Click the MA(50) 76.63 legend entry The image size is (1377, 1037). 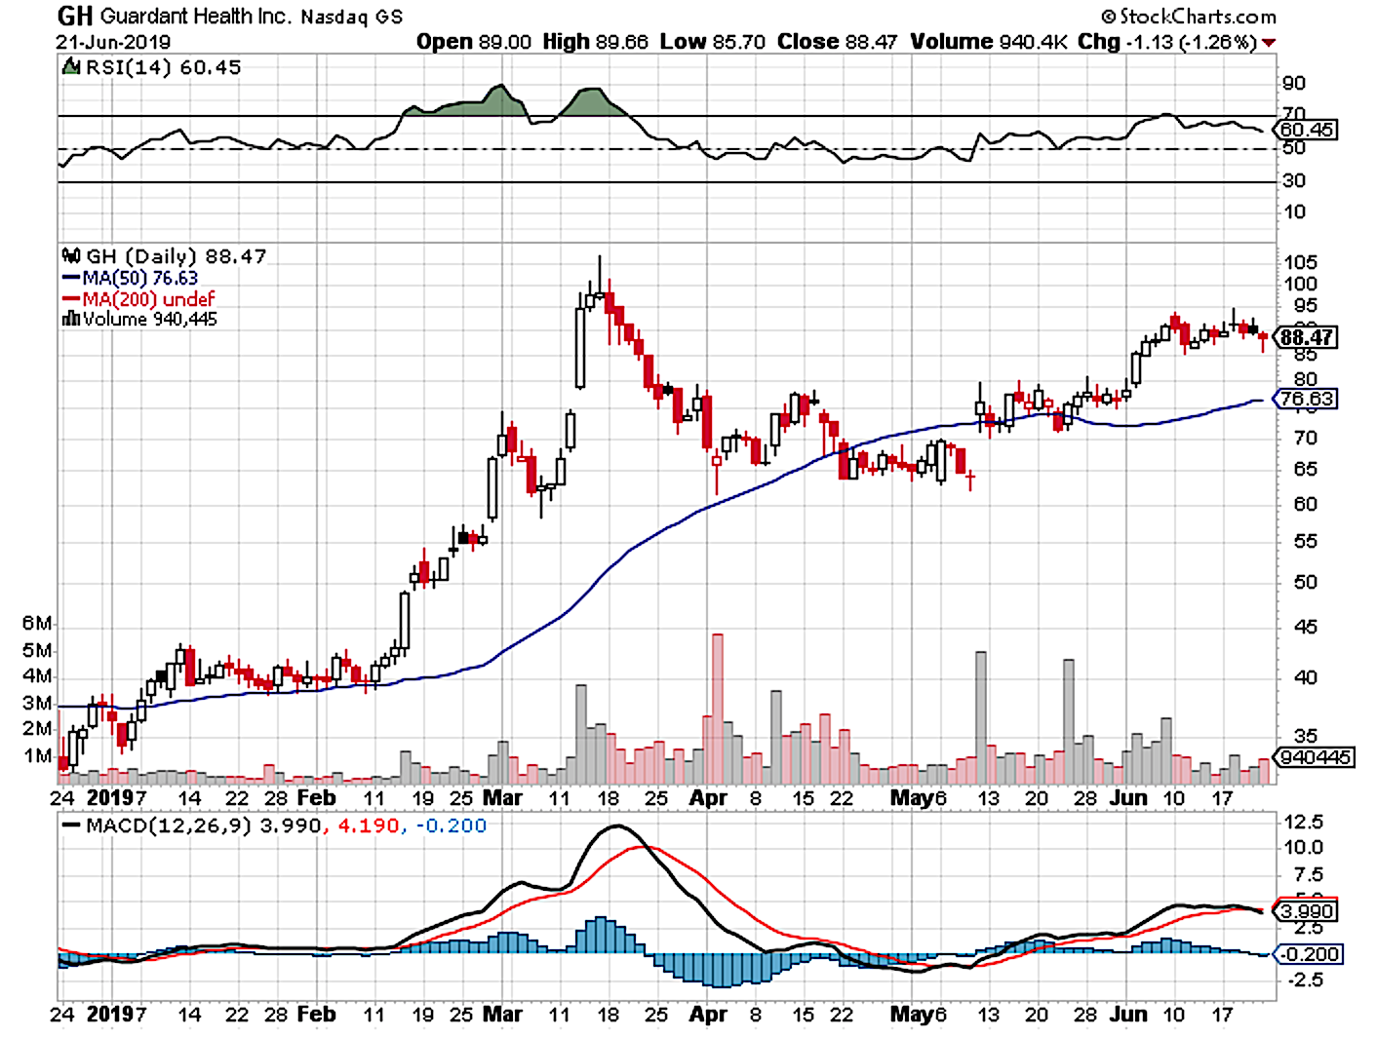tap(139, 279)
